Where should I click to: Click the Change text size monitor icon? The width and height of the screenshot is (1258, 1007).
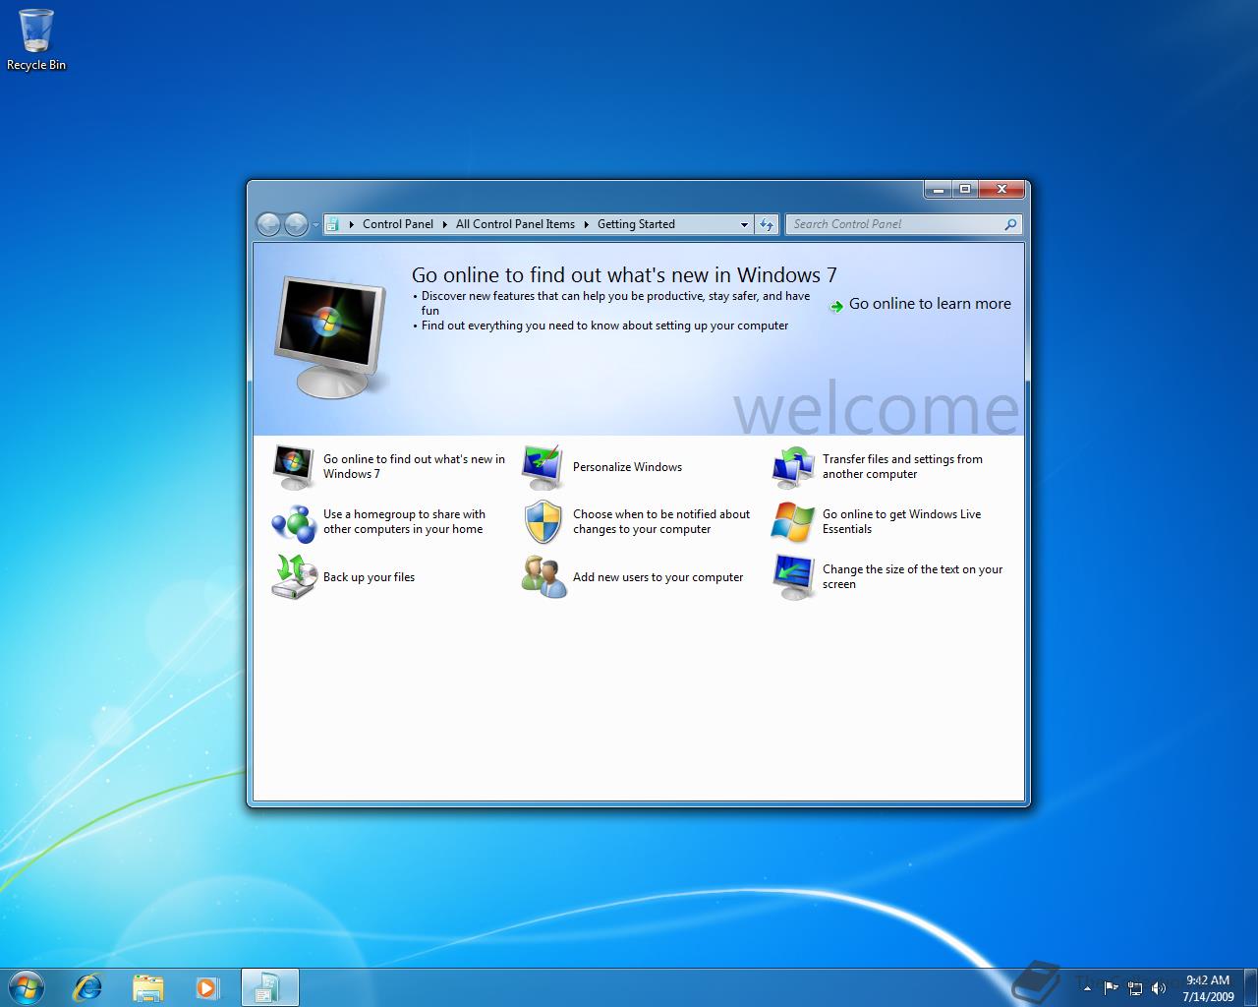[792, 577]
